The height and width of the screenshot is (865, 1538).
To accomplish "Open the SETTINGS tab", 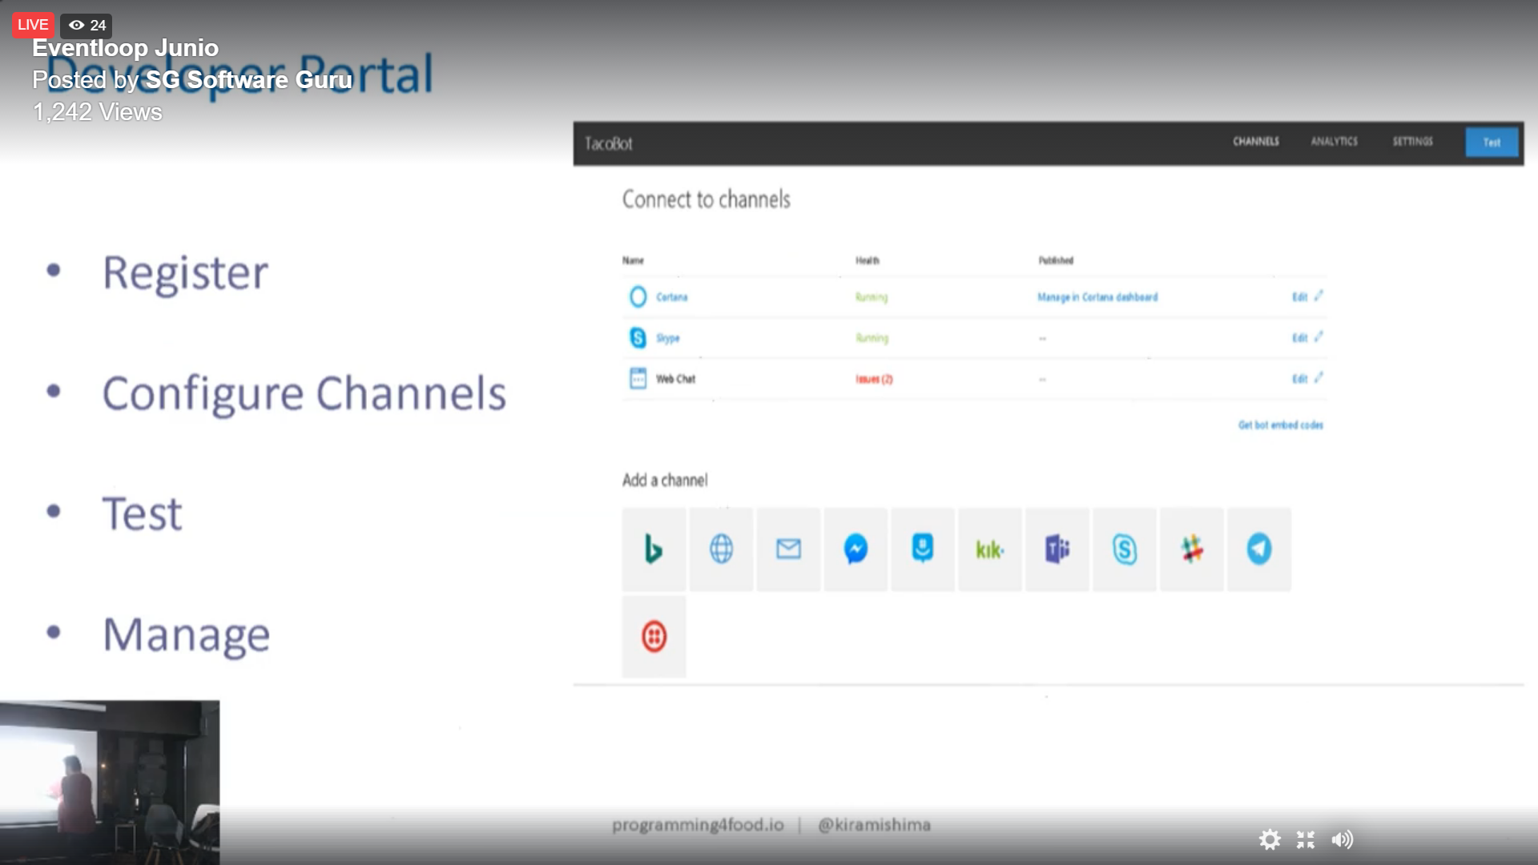I will tap(1413, 142).
